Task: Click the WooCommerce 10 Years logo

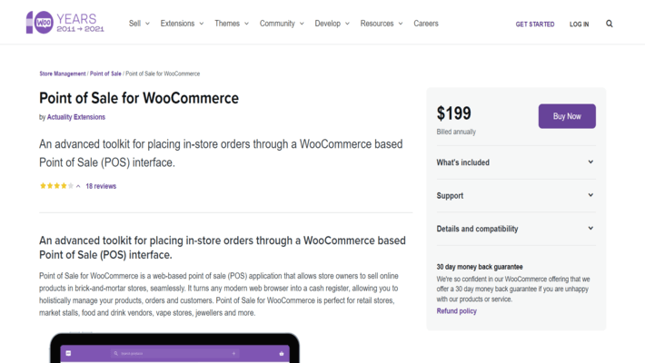Action: tap(66, 23)
